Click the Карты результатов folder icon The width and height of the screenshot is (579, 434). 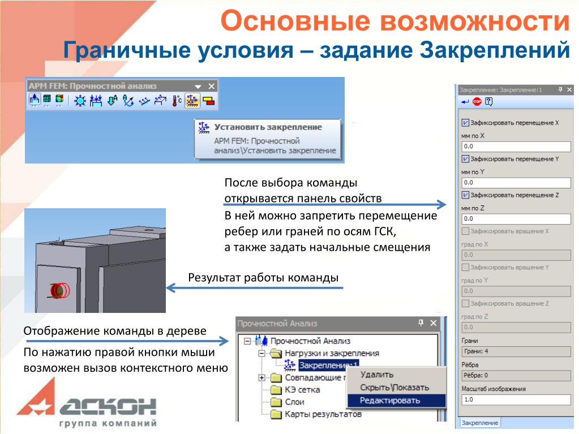point(276,414)
